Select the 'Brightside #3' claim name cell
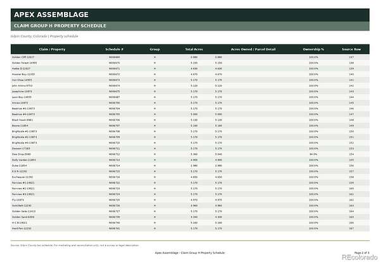The image size is (380, 262). tap(25, 143)
